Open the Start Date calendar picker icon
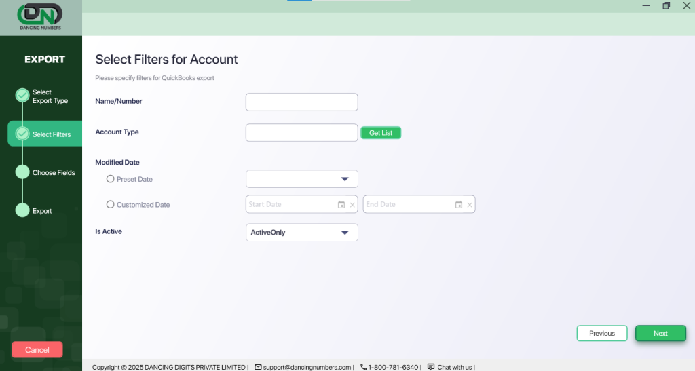Viewport: 695px width, 371px height. click(341, 205)
